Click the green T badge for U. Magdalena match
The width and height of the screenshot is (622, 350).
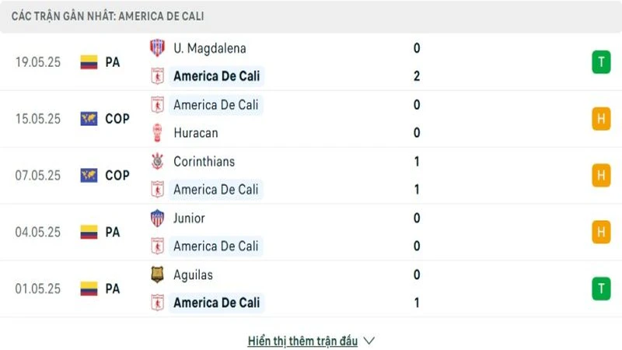(600, 62)
